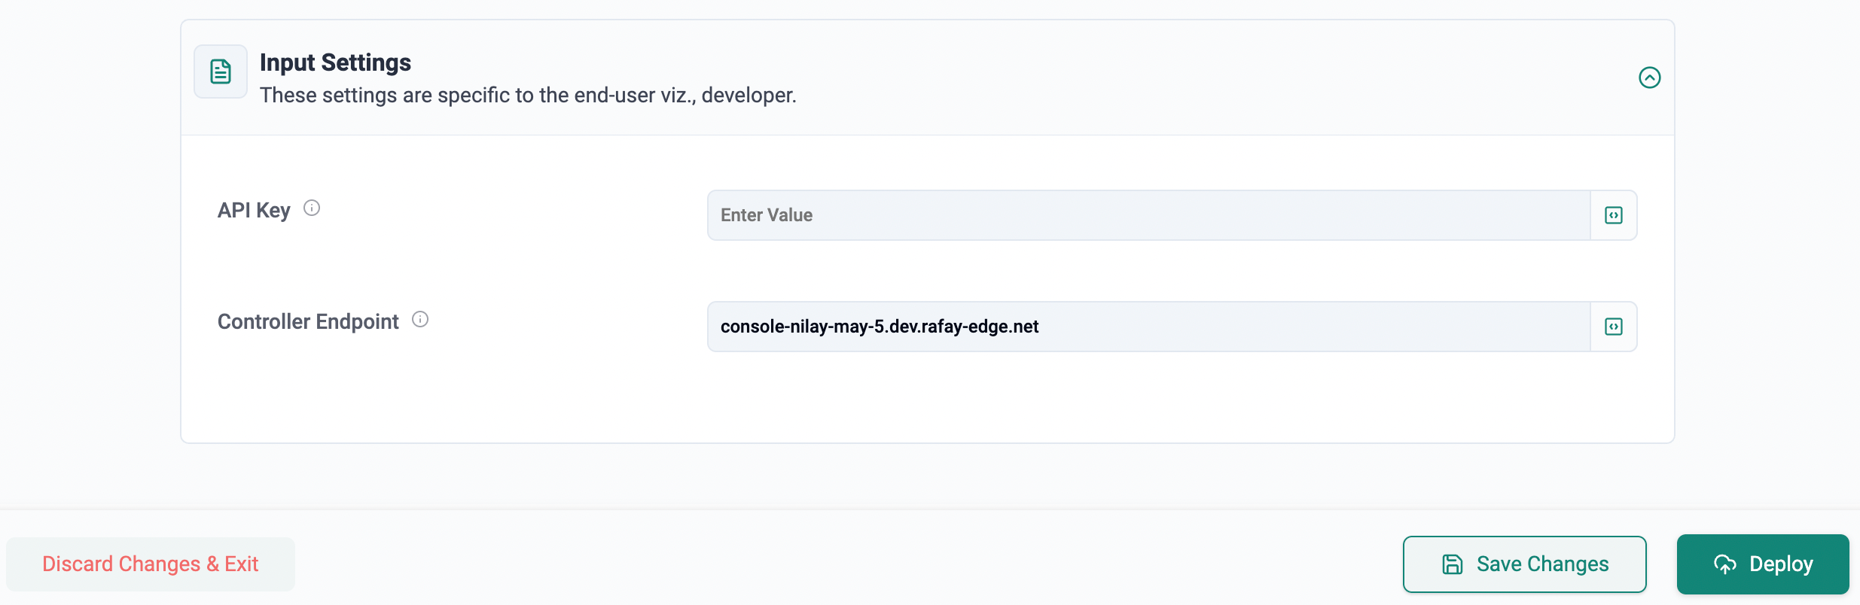
Task: Open expression editor for API Key
Action: (x=1613, y=215)
